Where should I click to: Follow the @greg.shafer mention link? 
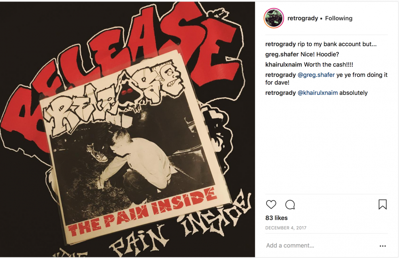pyautogui.click(x=316, y=75)
